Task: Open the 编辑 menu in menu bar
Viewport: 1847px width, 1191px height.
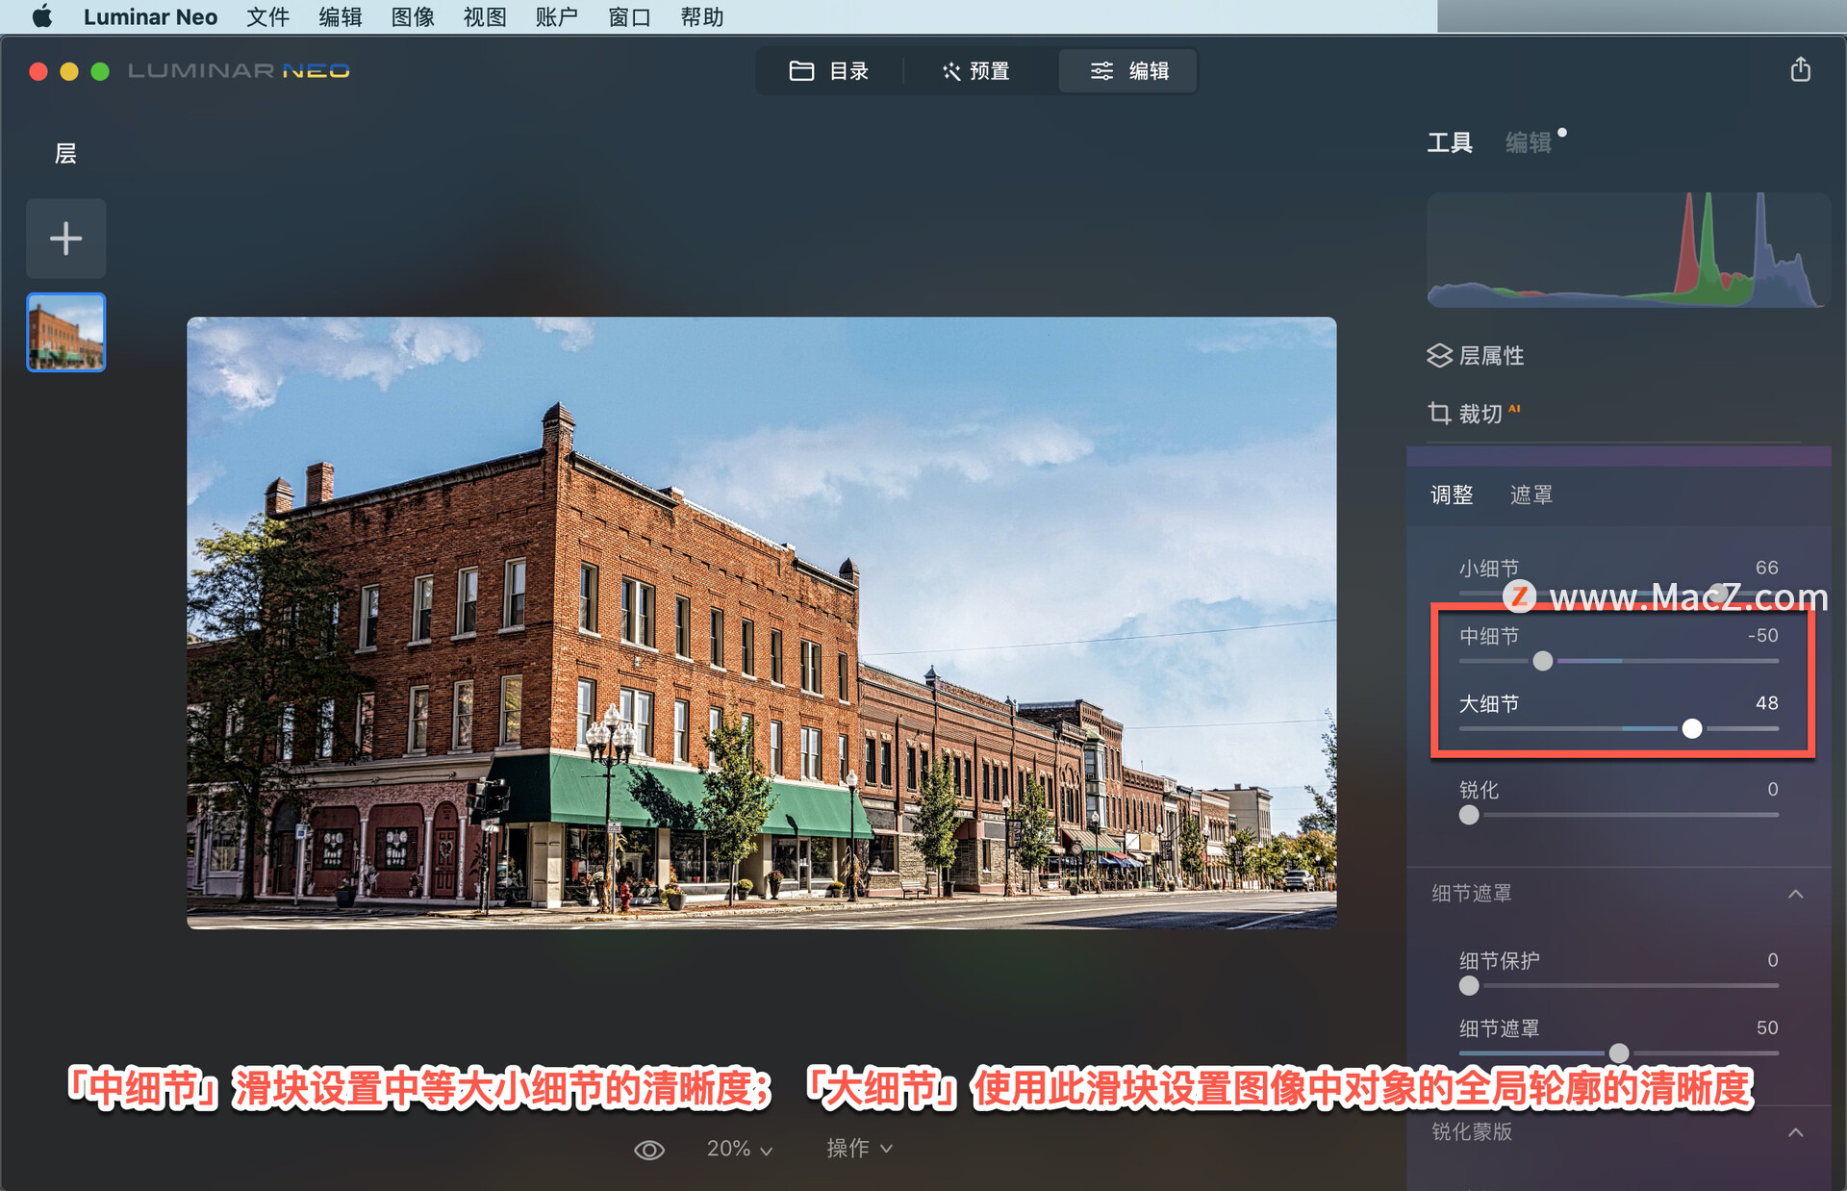Action: pos(341,16)
